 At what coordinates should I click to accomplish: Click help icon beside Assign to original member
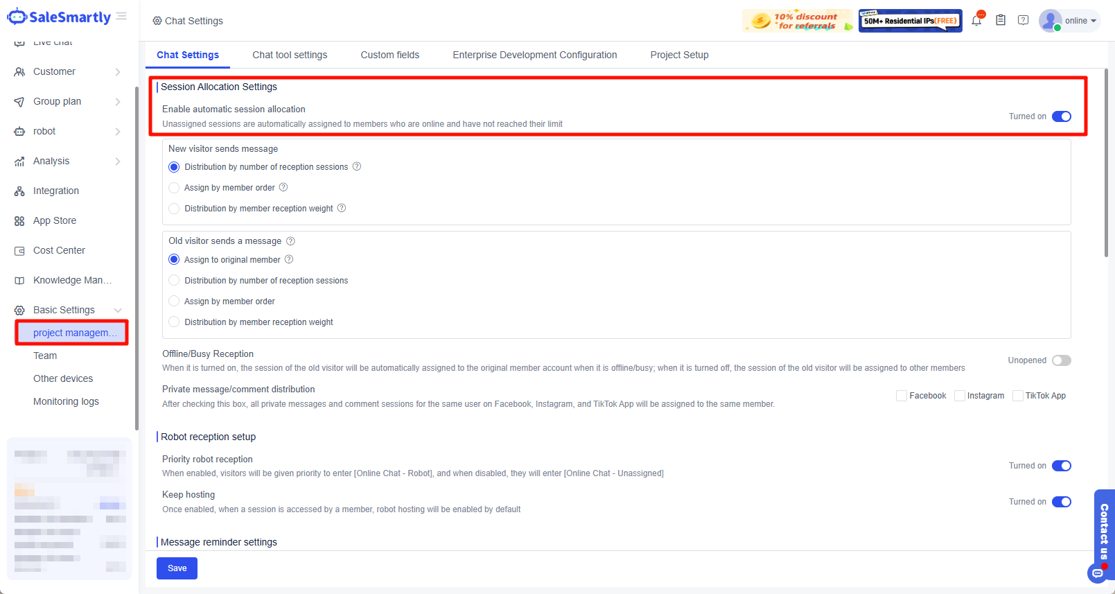click(x=289, y=260)
